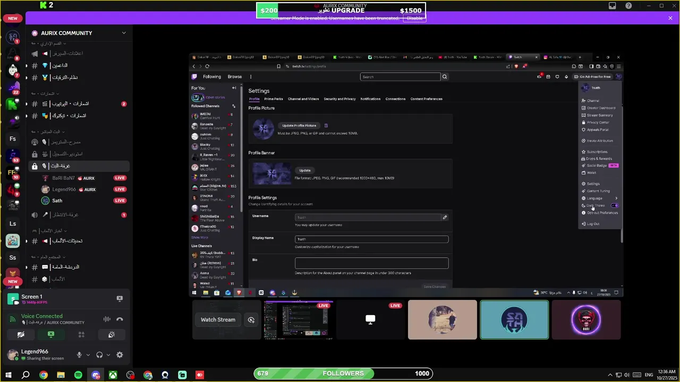680x382 pixels.
Task: Open Twitch Following in the shared stream
Action: pyautogui.click(x=212, y=77)
